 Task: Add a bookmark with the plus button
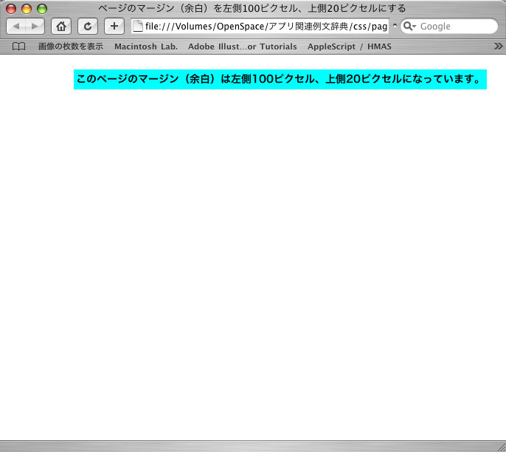click(114, 26)
